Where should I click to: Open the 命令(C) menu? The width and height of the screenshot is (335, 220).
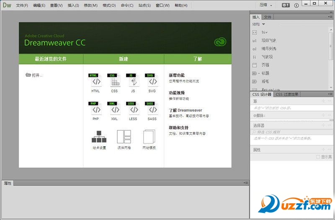coord(127,5)
